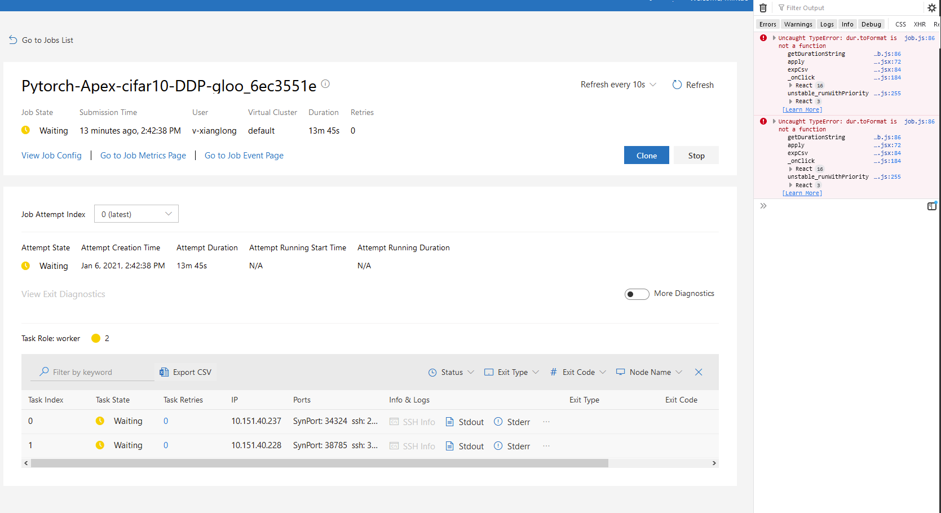View Stdout log of task index 1
This screenshot has width=941, height=513.
(463, 445)
